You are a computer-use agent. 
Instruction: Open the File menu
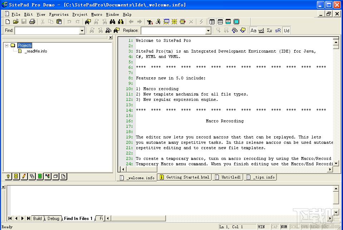coord(16,14)
